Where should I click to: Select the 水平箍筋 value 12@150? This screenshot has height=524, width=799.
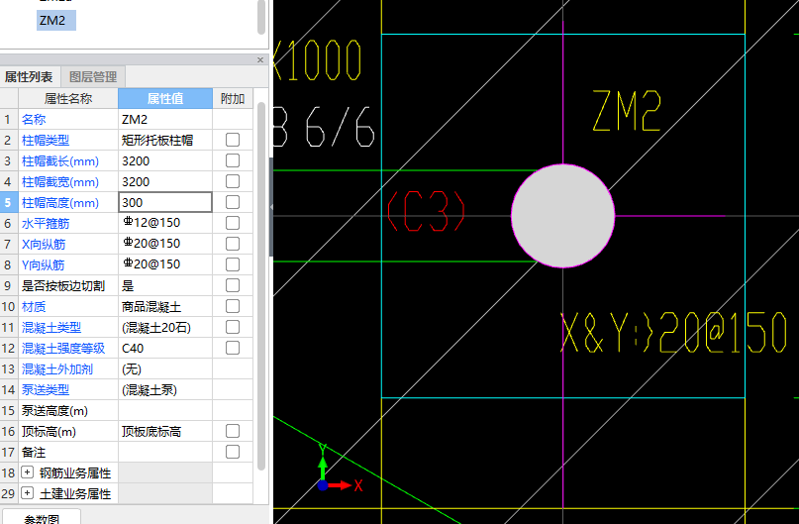pos(165,223)
